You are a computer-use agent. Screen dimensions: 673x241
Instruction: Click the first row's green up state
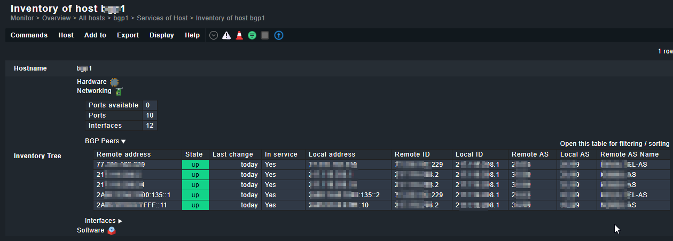point(195,165)
